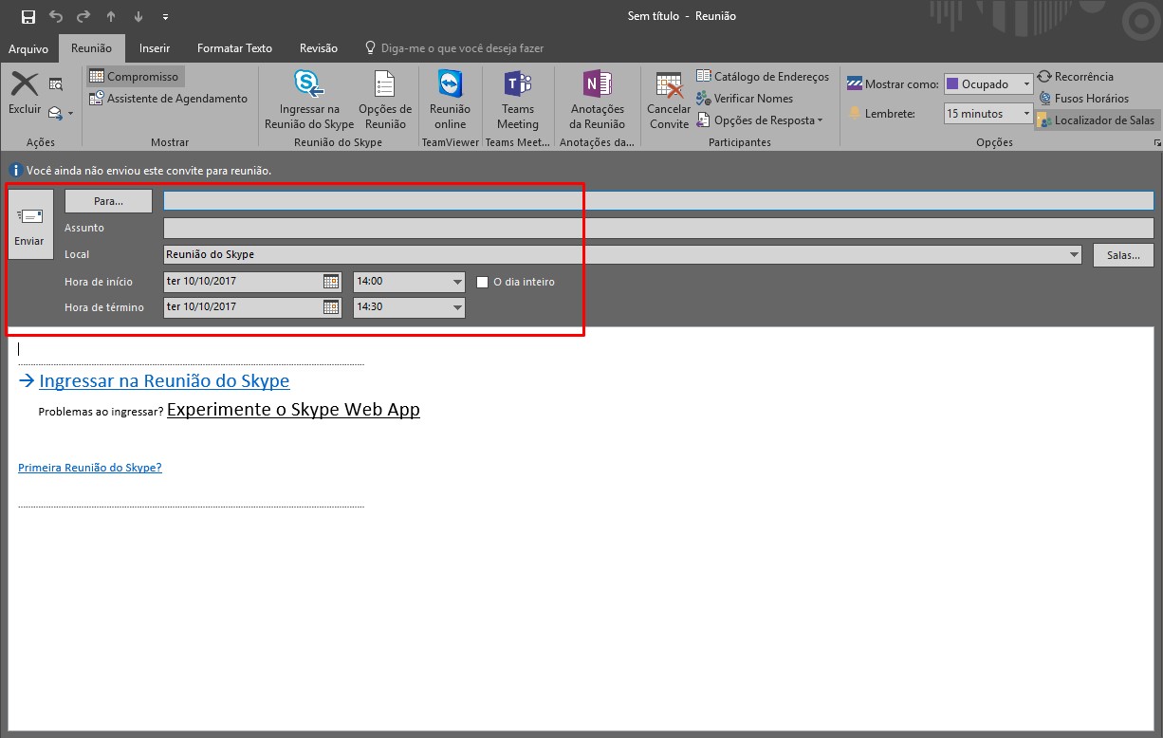Click the Ingressar na Reunião do Skype link
This screenshot has width=1163, height=738.
tap(164, 380)
